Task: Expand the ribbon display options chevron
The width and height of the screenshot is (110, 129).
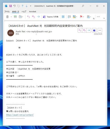Action: click(104, 18)
